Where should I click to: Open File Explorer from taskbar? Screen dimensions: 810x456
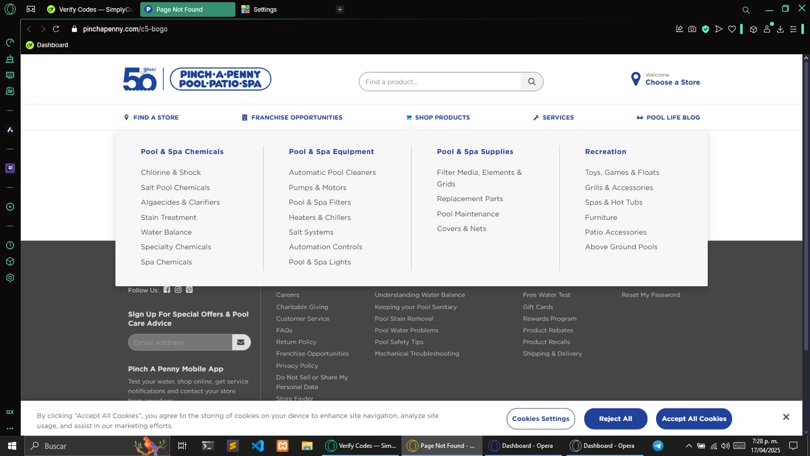pyautogui.click(x=307, y=446)
